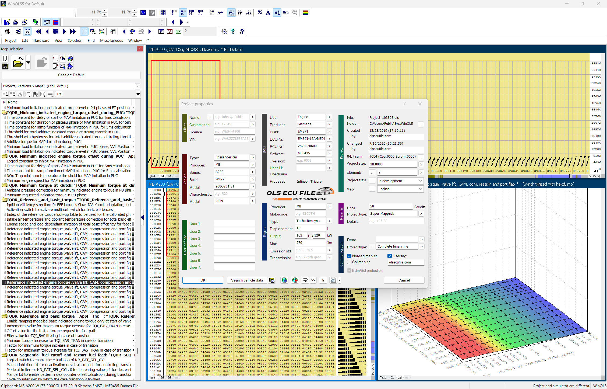Open the Window menu
This screenshot has height=389, width=607.
pos(135,40)
